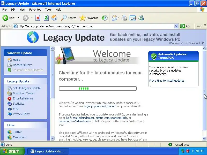Click the main page scroll up arrow

[x=204, y=48]
